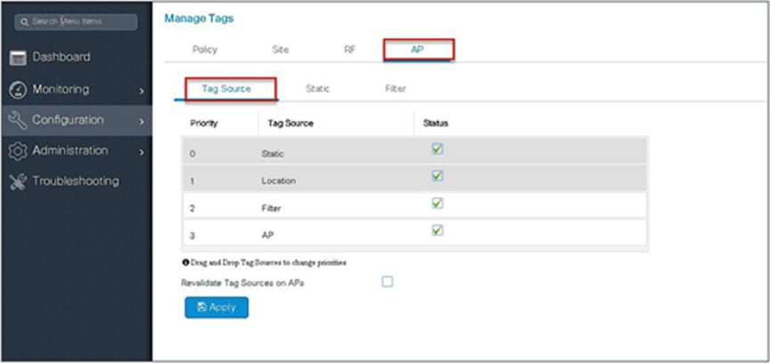Toggle the Filter tag source checkbox

438,203
